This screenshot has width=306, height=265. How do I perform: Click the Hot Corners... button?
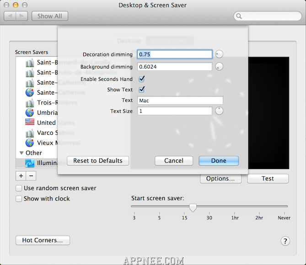[x=43, y=240]
